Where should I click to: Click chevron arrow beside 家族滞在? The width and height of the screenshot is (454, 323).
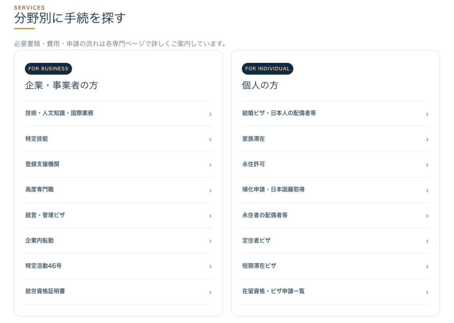click(x=427, y=140)
